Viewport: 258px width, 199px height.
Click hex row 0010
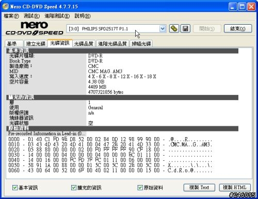110,144
